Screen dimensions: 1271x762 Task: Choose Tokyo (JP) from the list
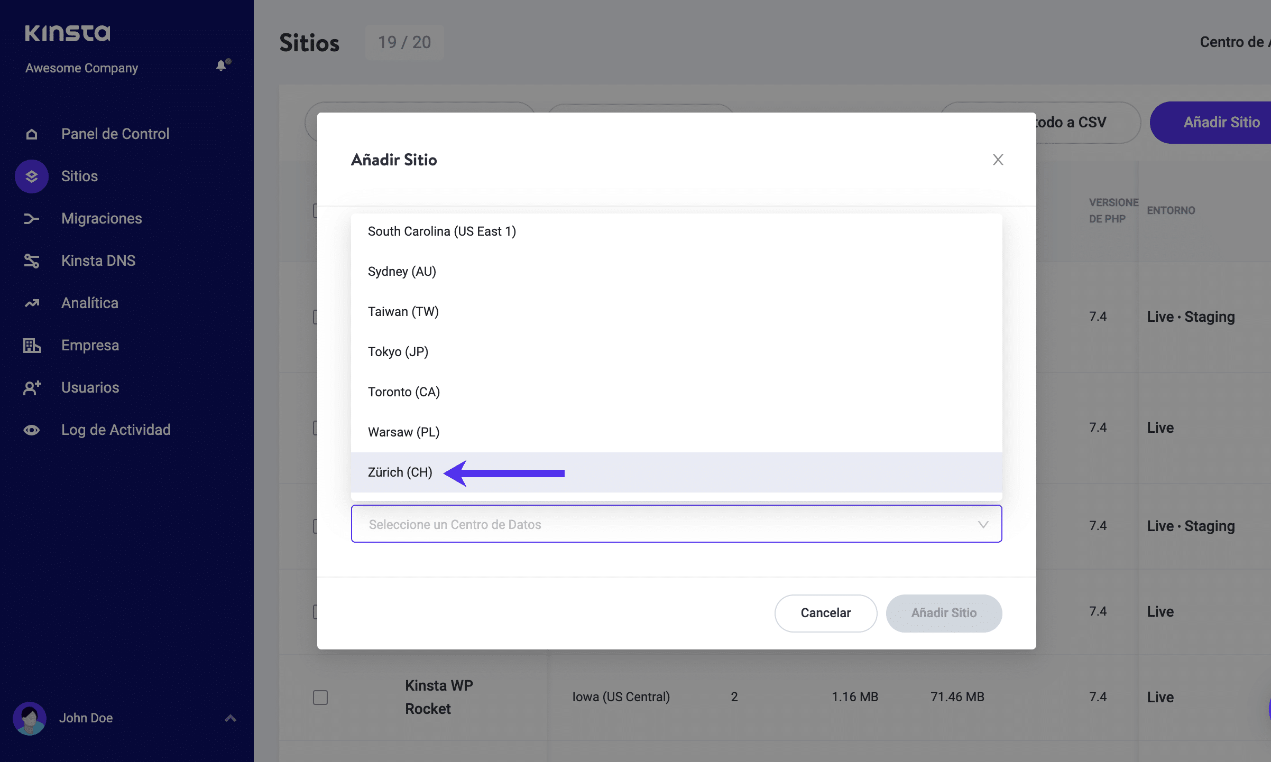(x=398, y=352)
